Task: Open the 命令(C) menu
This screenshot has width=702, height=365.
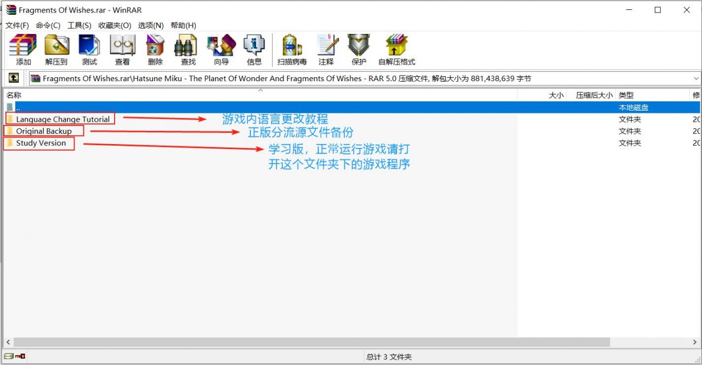Action: click(x=48, y=25)
